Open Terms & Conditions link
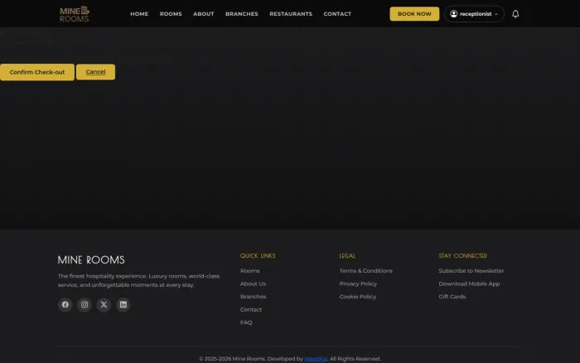 click(366, 271)
